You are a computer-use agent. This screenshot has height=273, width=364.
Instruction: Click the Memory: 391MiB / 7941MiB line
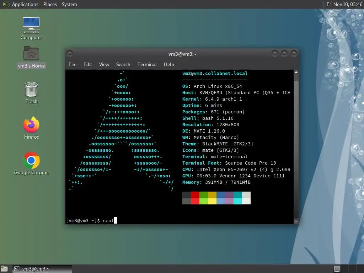coord(216,182)
